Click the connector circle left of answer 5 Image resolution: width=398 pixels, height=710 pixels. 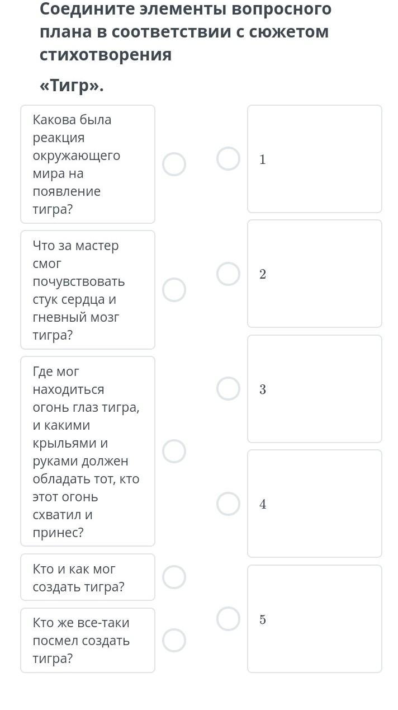coord(228,619)
